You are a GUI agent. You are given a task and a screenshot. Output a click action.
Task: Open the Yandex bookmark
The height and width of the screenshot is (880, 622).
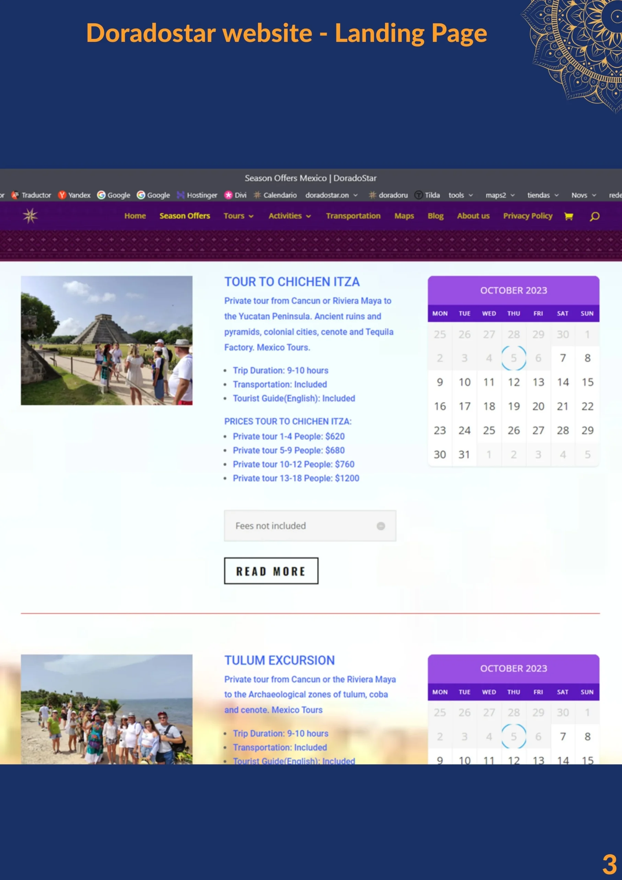tap(74, 195)
